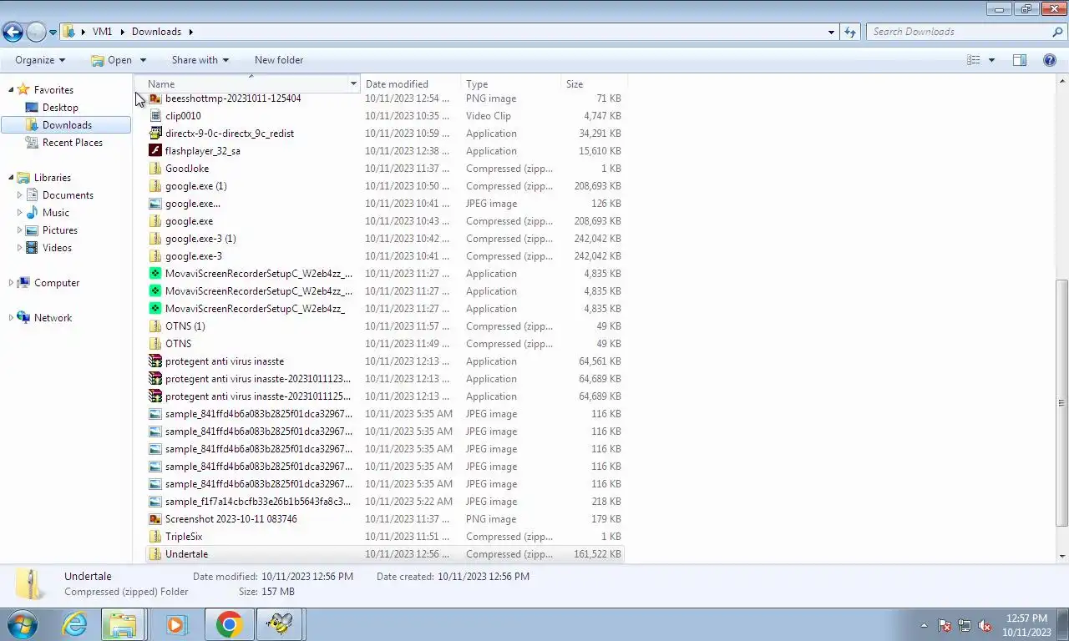Select the Network item in navigation pane
1069x641 pixels.
[x=53, y=318]
